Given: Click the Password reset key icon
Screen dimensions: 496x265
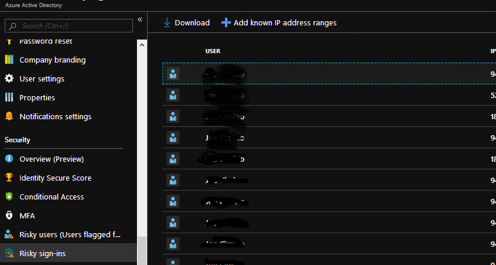Looking at the screenshot, I should (9, 41).
